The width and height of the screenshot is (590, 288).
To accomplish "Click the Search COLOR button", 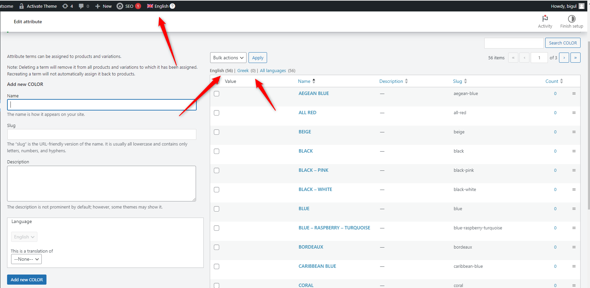I will coord(563,43).
